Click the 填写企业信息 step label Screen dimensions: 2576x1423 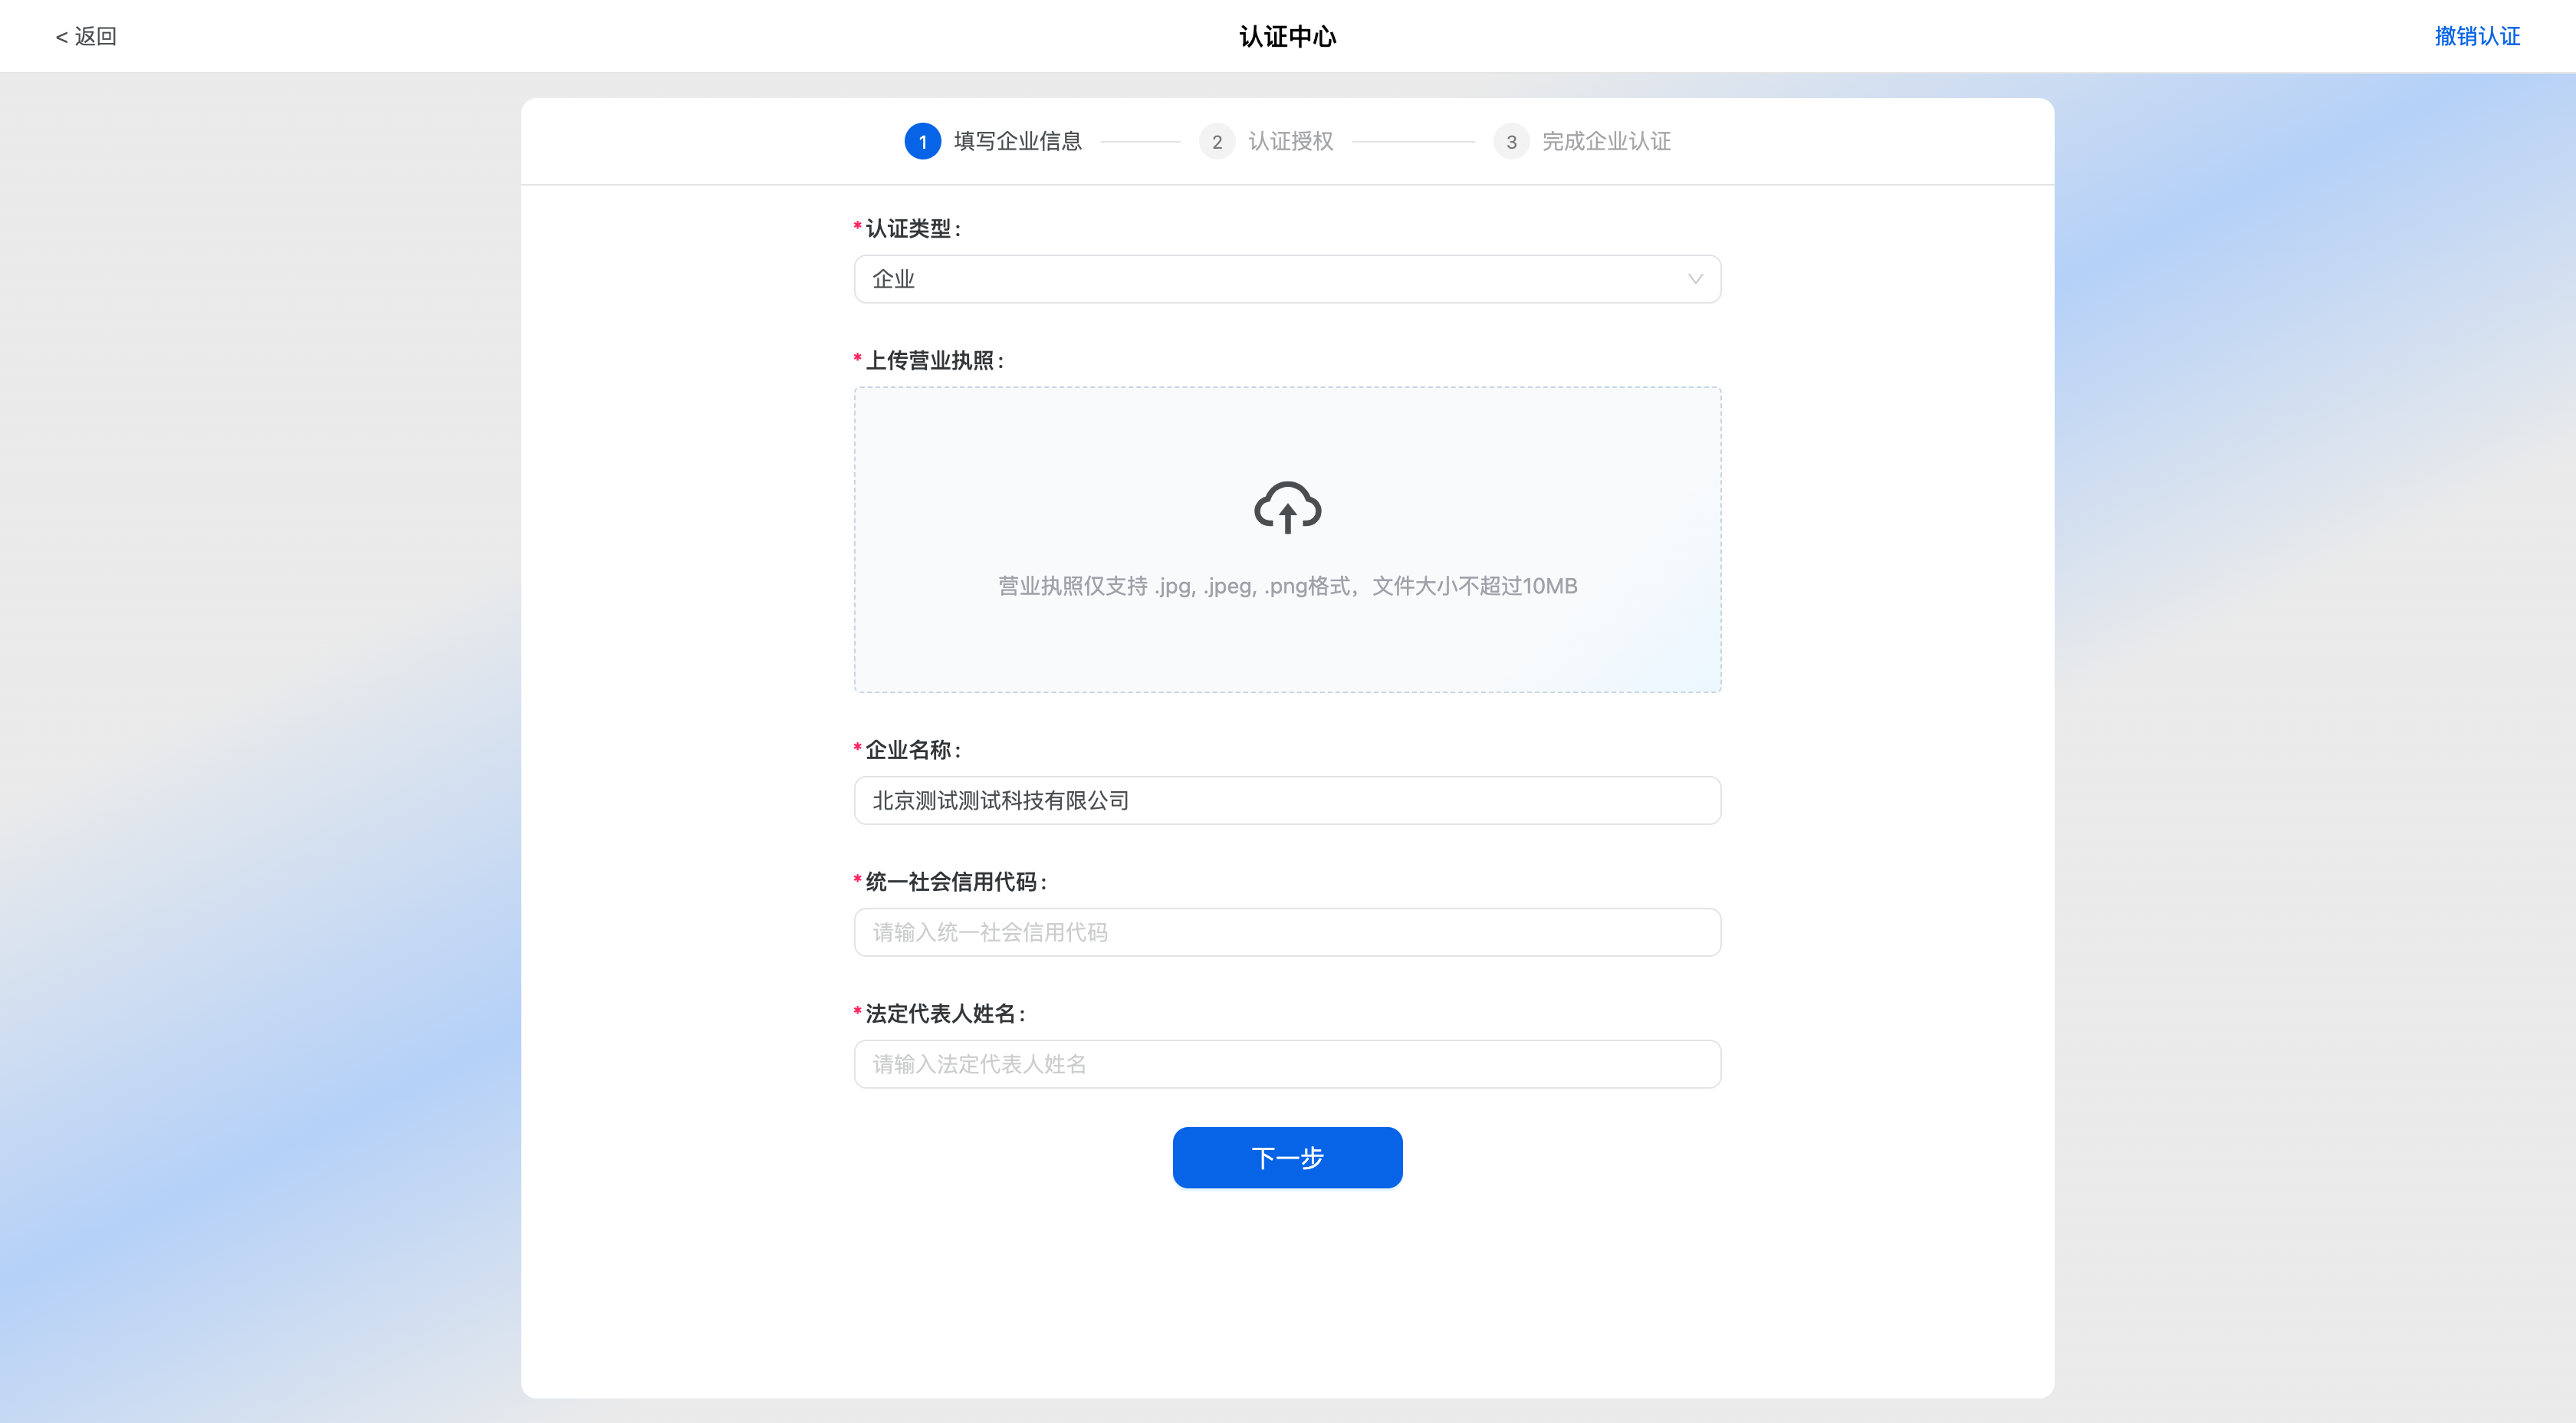[x=1017, y=141]
